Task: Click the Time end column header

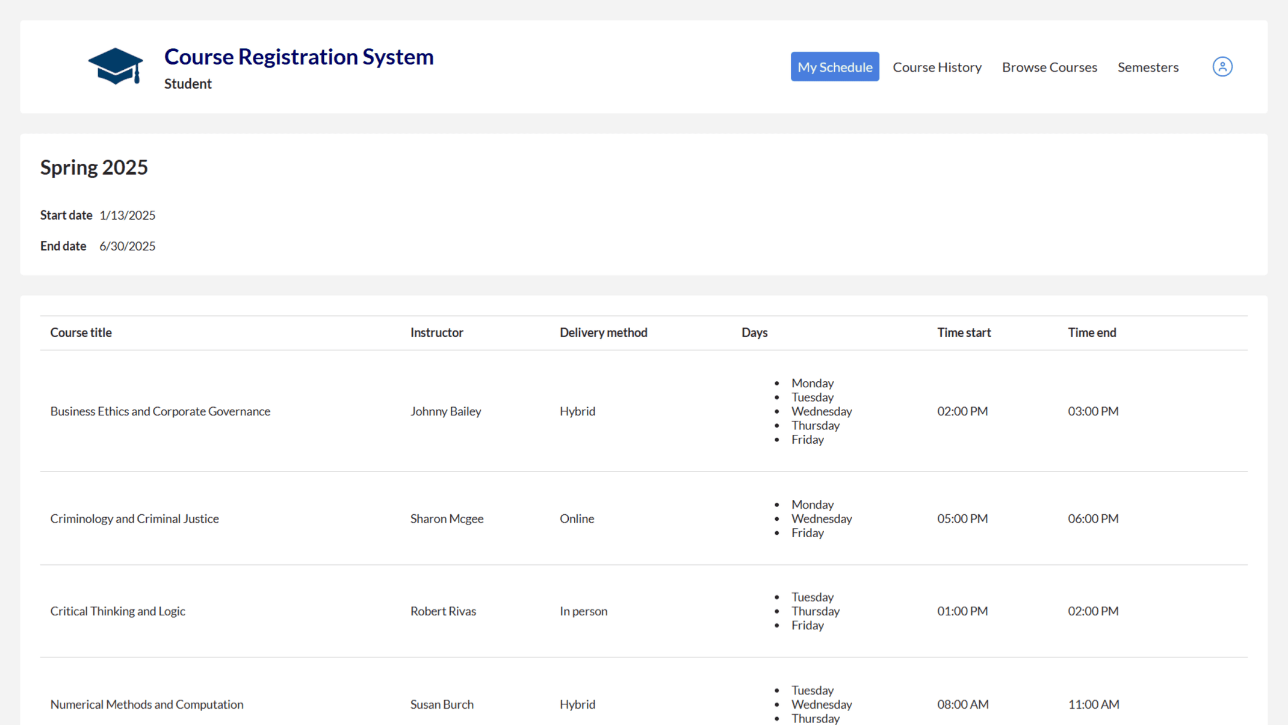Action: [x=1092, y=332]
